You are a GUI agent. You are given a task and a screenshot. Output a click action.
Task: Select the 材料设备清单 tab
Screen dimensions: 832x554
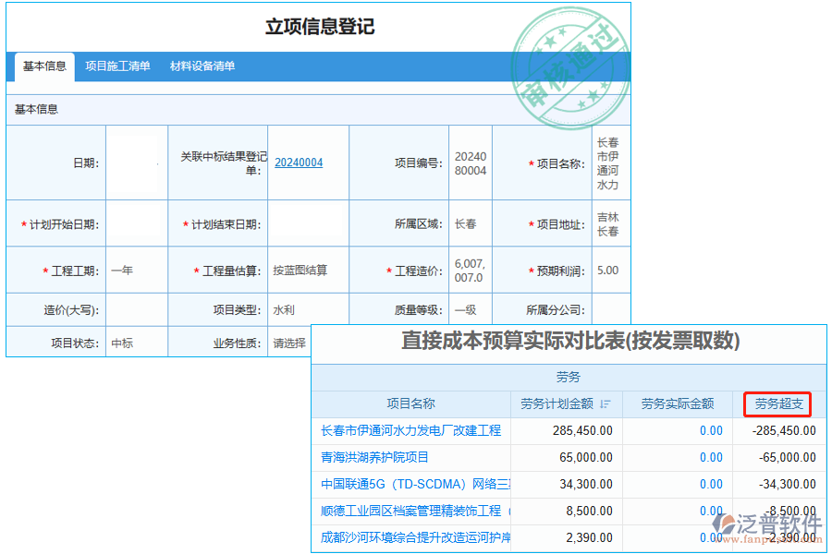[x=202, y=66]
